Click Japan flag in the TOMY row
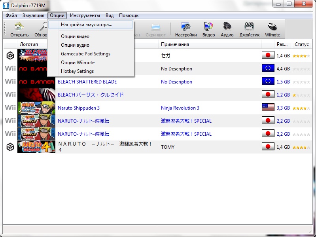This screenshot has width=316, height=237. tap(268, 147)
